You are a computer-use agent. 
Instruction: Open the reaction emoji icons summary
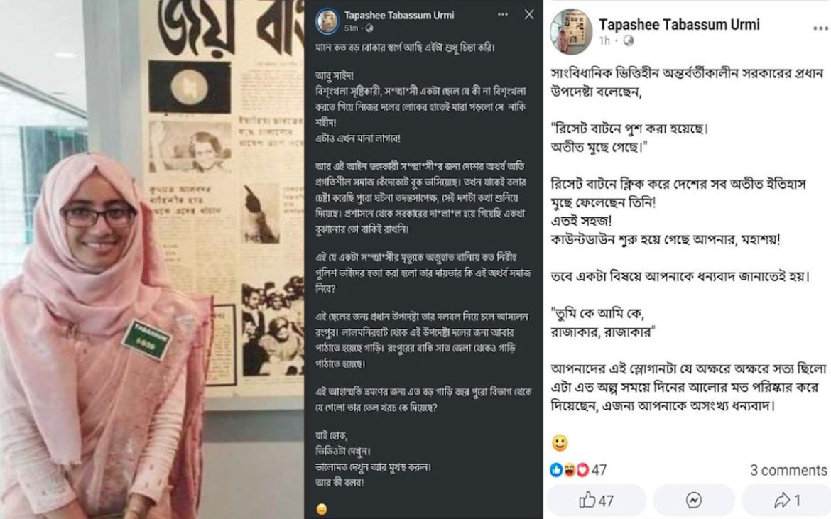point(570,470)
